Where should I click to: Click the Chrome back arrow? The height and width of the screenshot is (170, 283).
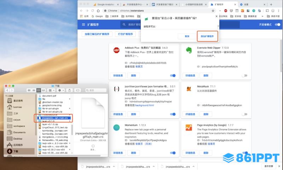[81, 11]
